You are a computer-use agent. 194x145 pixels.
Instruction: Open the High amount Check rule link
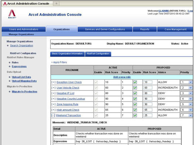coord(68,110)
